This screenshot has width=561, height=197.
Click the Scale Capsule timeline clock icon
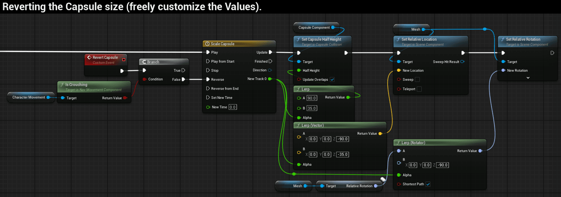(207, 44)
